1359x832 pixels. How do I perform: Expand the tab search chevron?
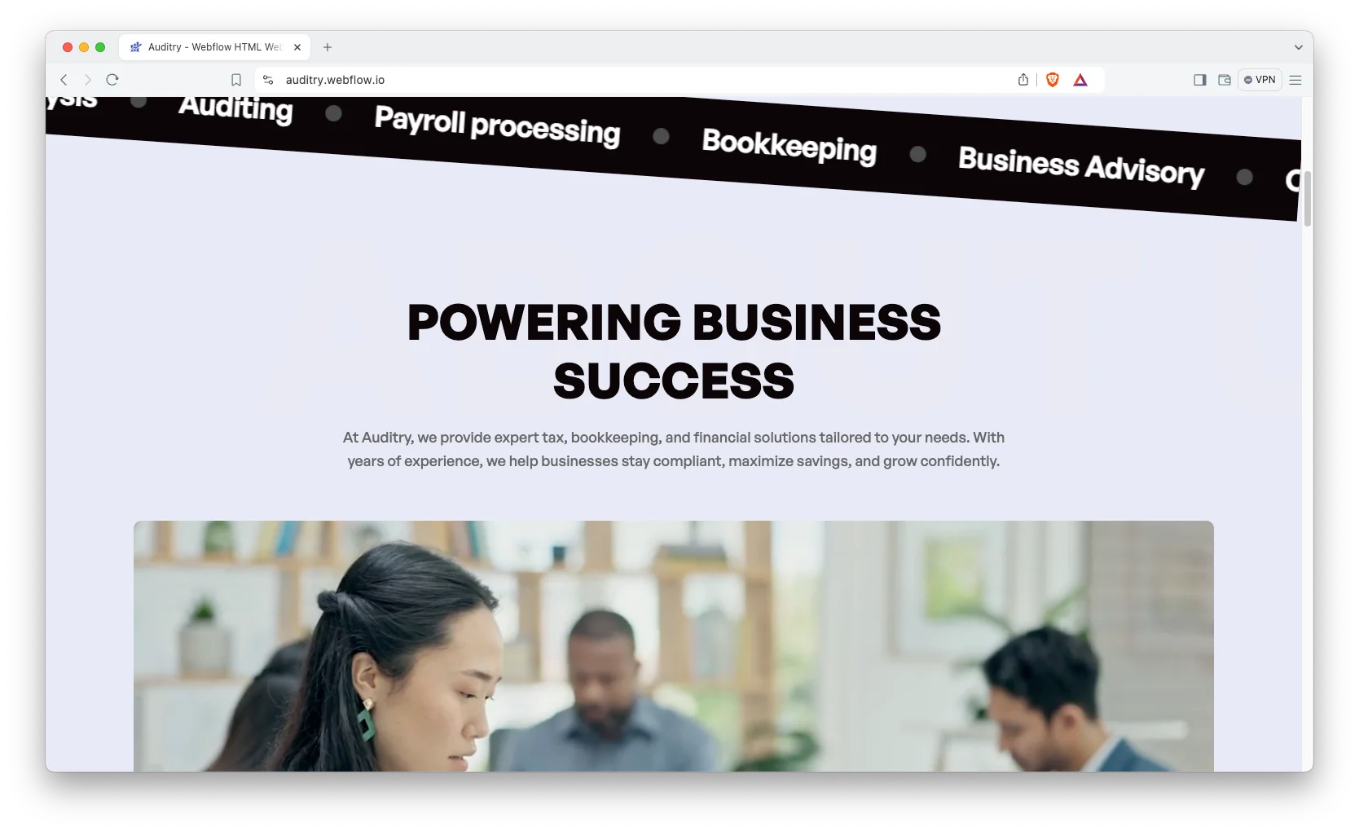(1298, 47)
